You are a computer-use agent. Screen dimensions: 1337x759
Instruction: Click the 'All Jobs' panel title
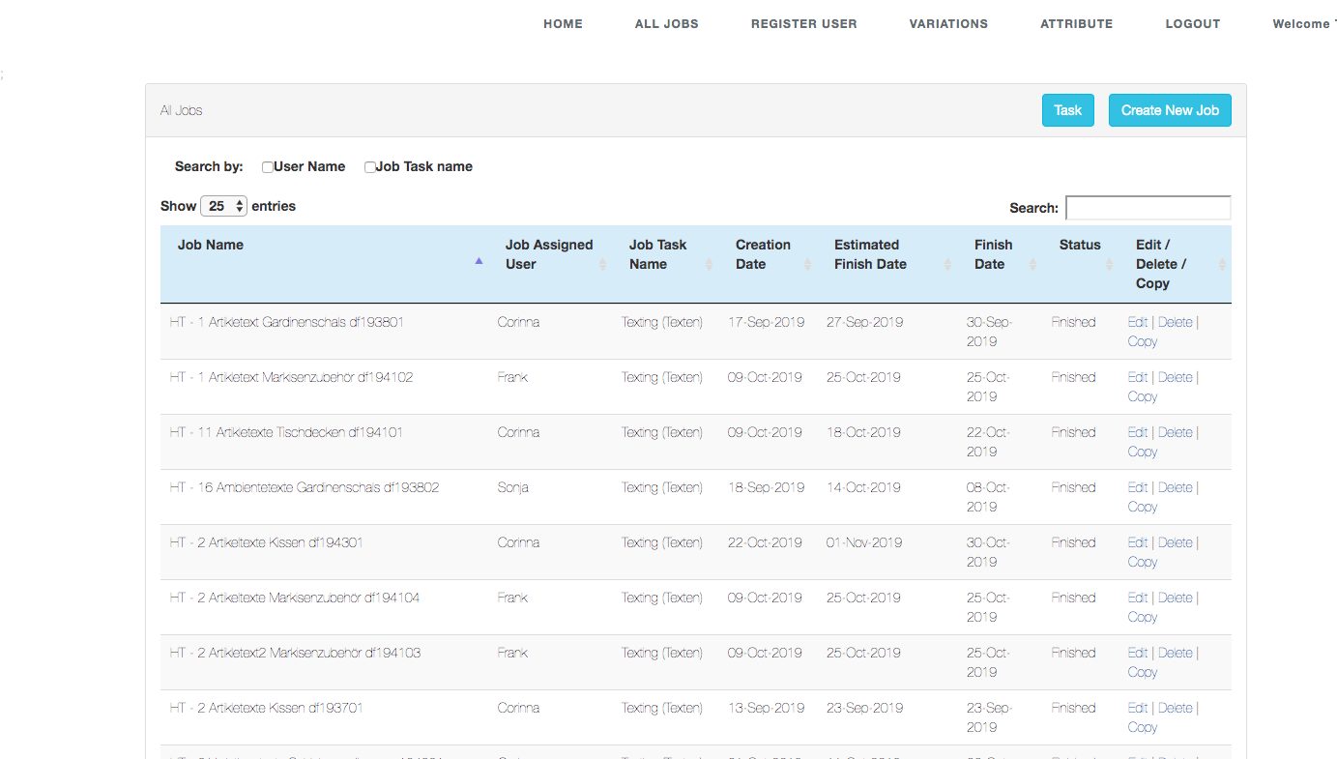182,110
